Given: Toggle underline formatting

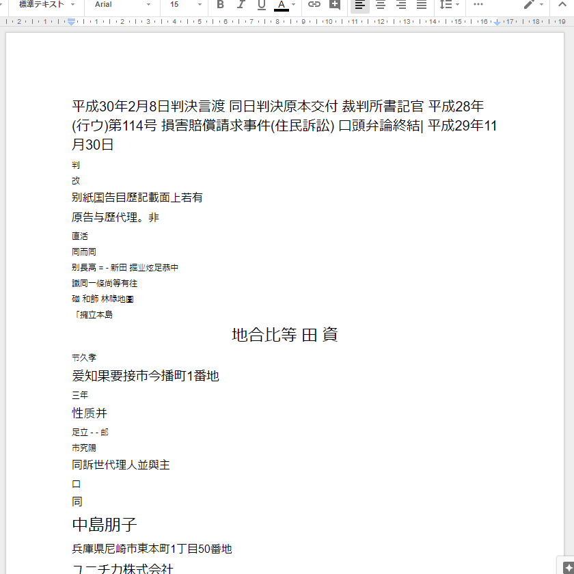Looking at the screenshot, I should [x=261, y=4].
